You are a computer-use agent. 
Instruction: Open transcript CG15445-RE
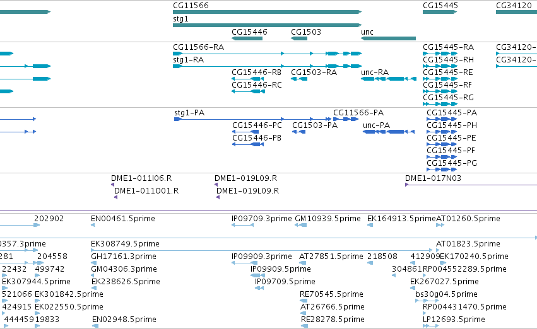(448, 72)
